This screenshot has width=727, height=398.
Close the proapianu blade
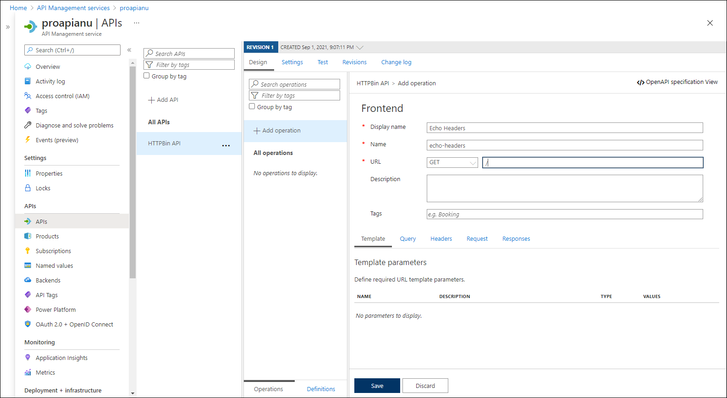click(710, 23)
